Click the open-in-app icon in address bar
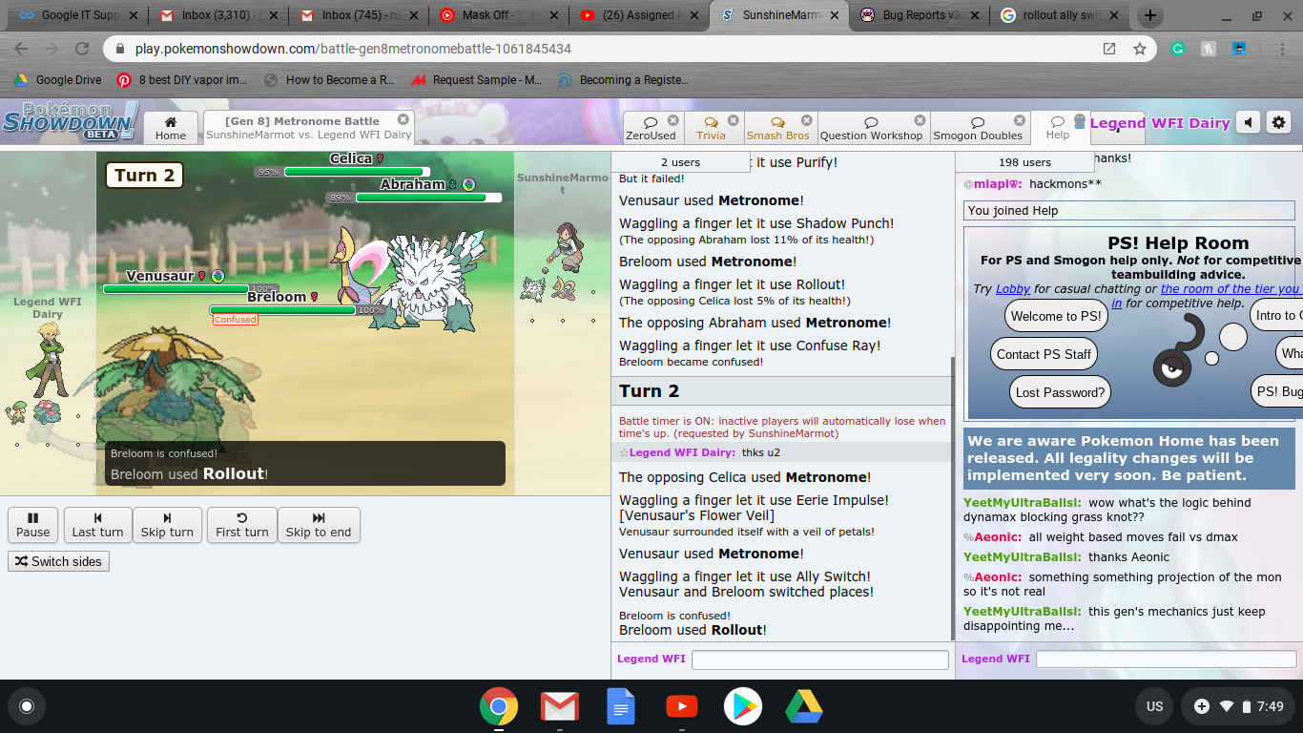1303x733 pixels. coord(1108,49)
